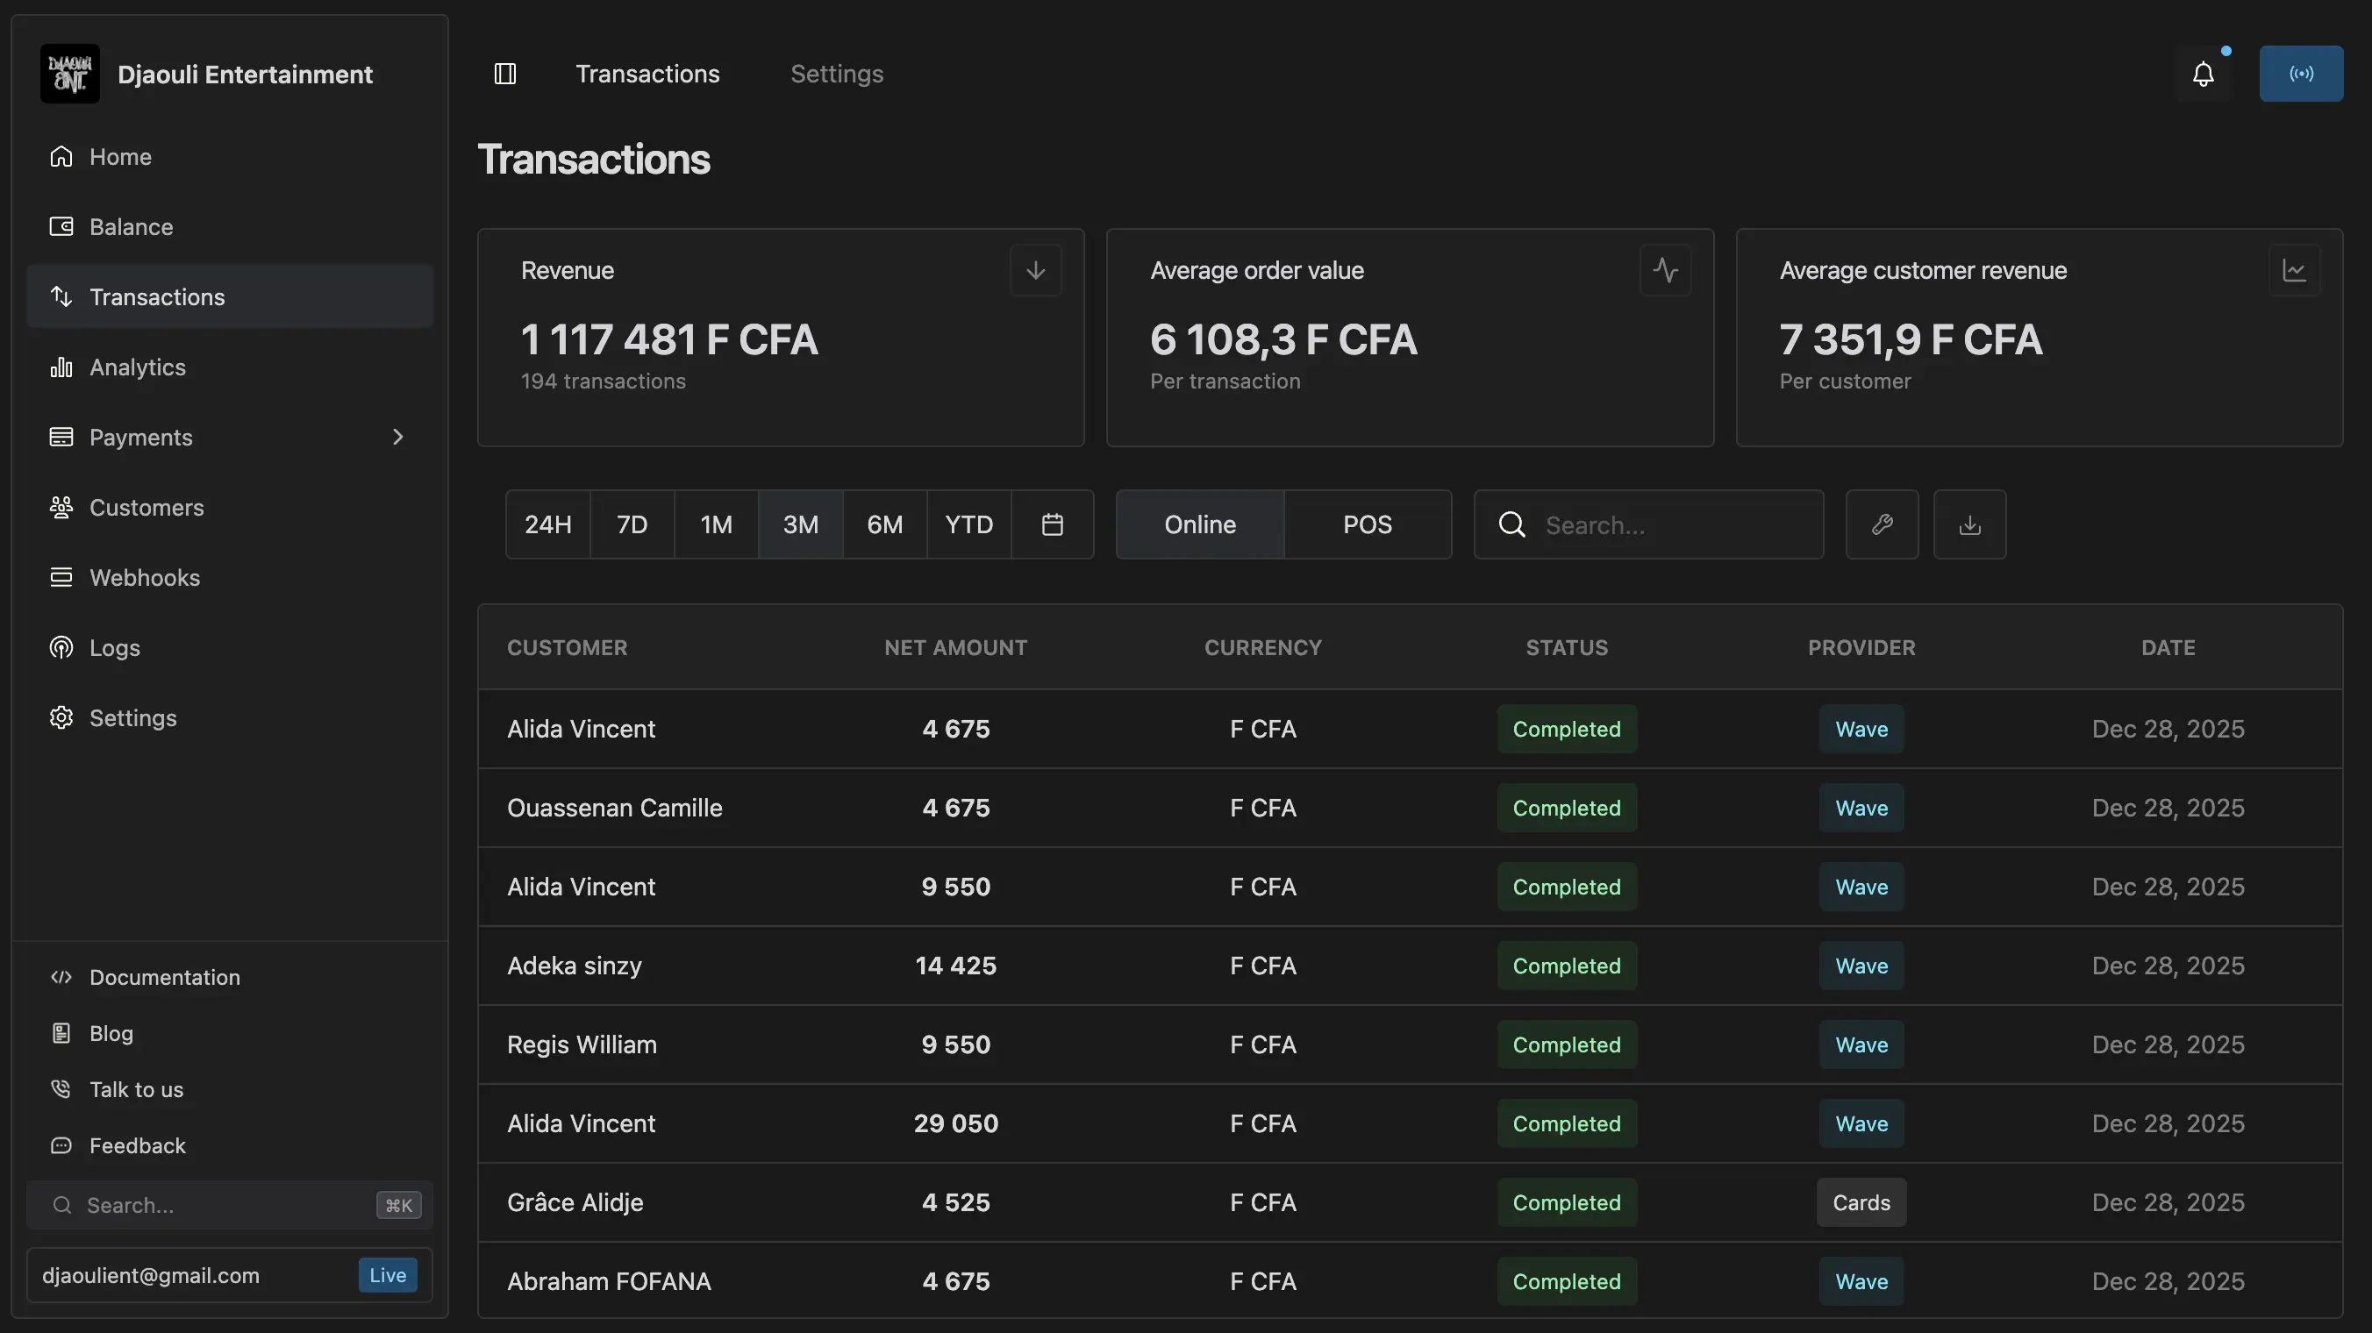Open the custom date calendar picker
This screenshot has width=2372, height=1333.
(1053, 524)
